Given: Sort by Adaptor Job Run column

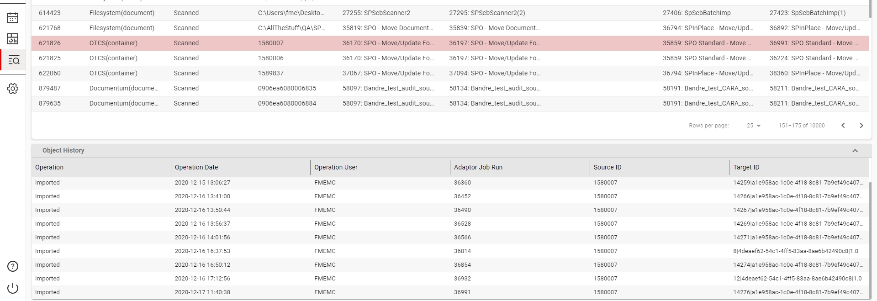Looking at the screenshot, I should click(x=478, y=167).
